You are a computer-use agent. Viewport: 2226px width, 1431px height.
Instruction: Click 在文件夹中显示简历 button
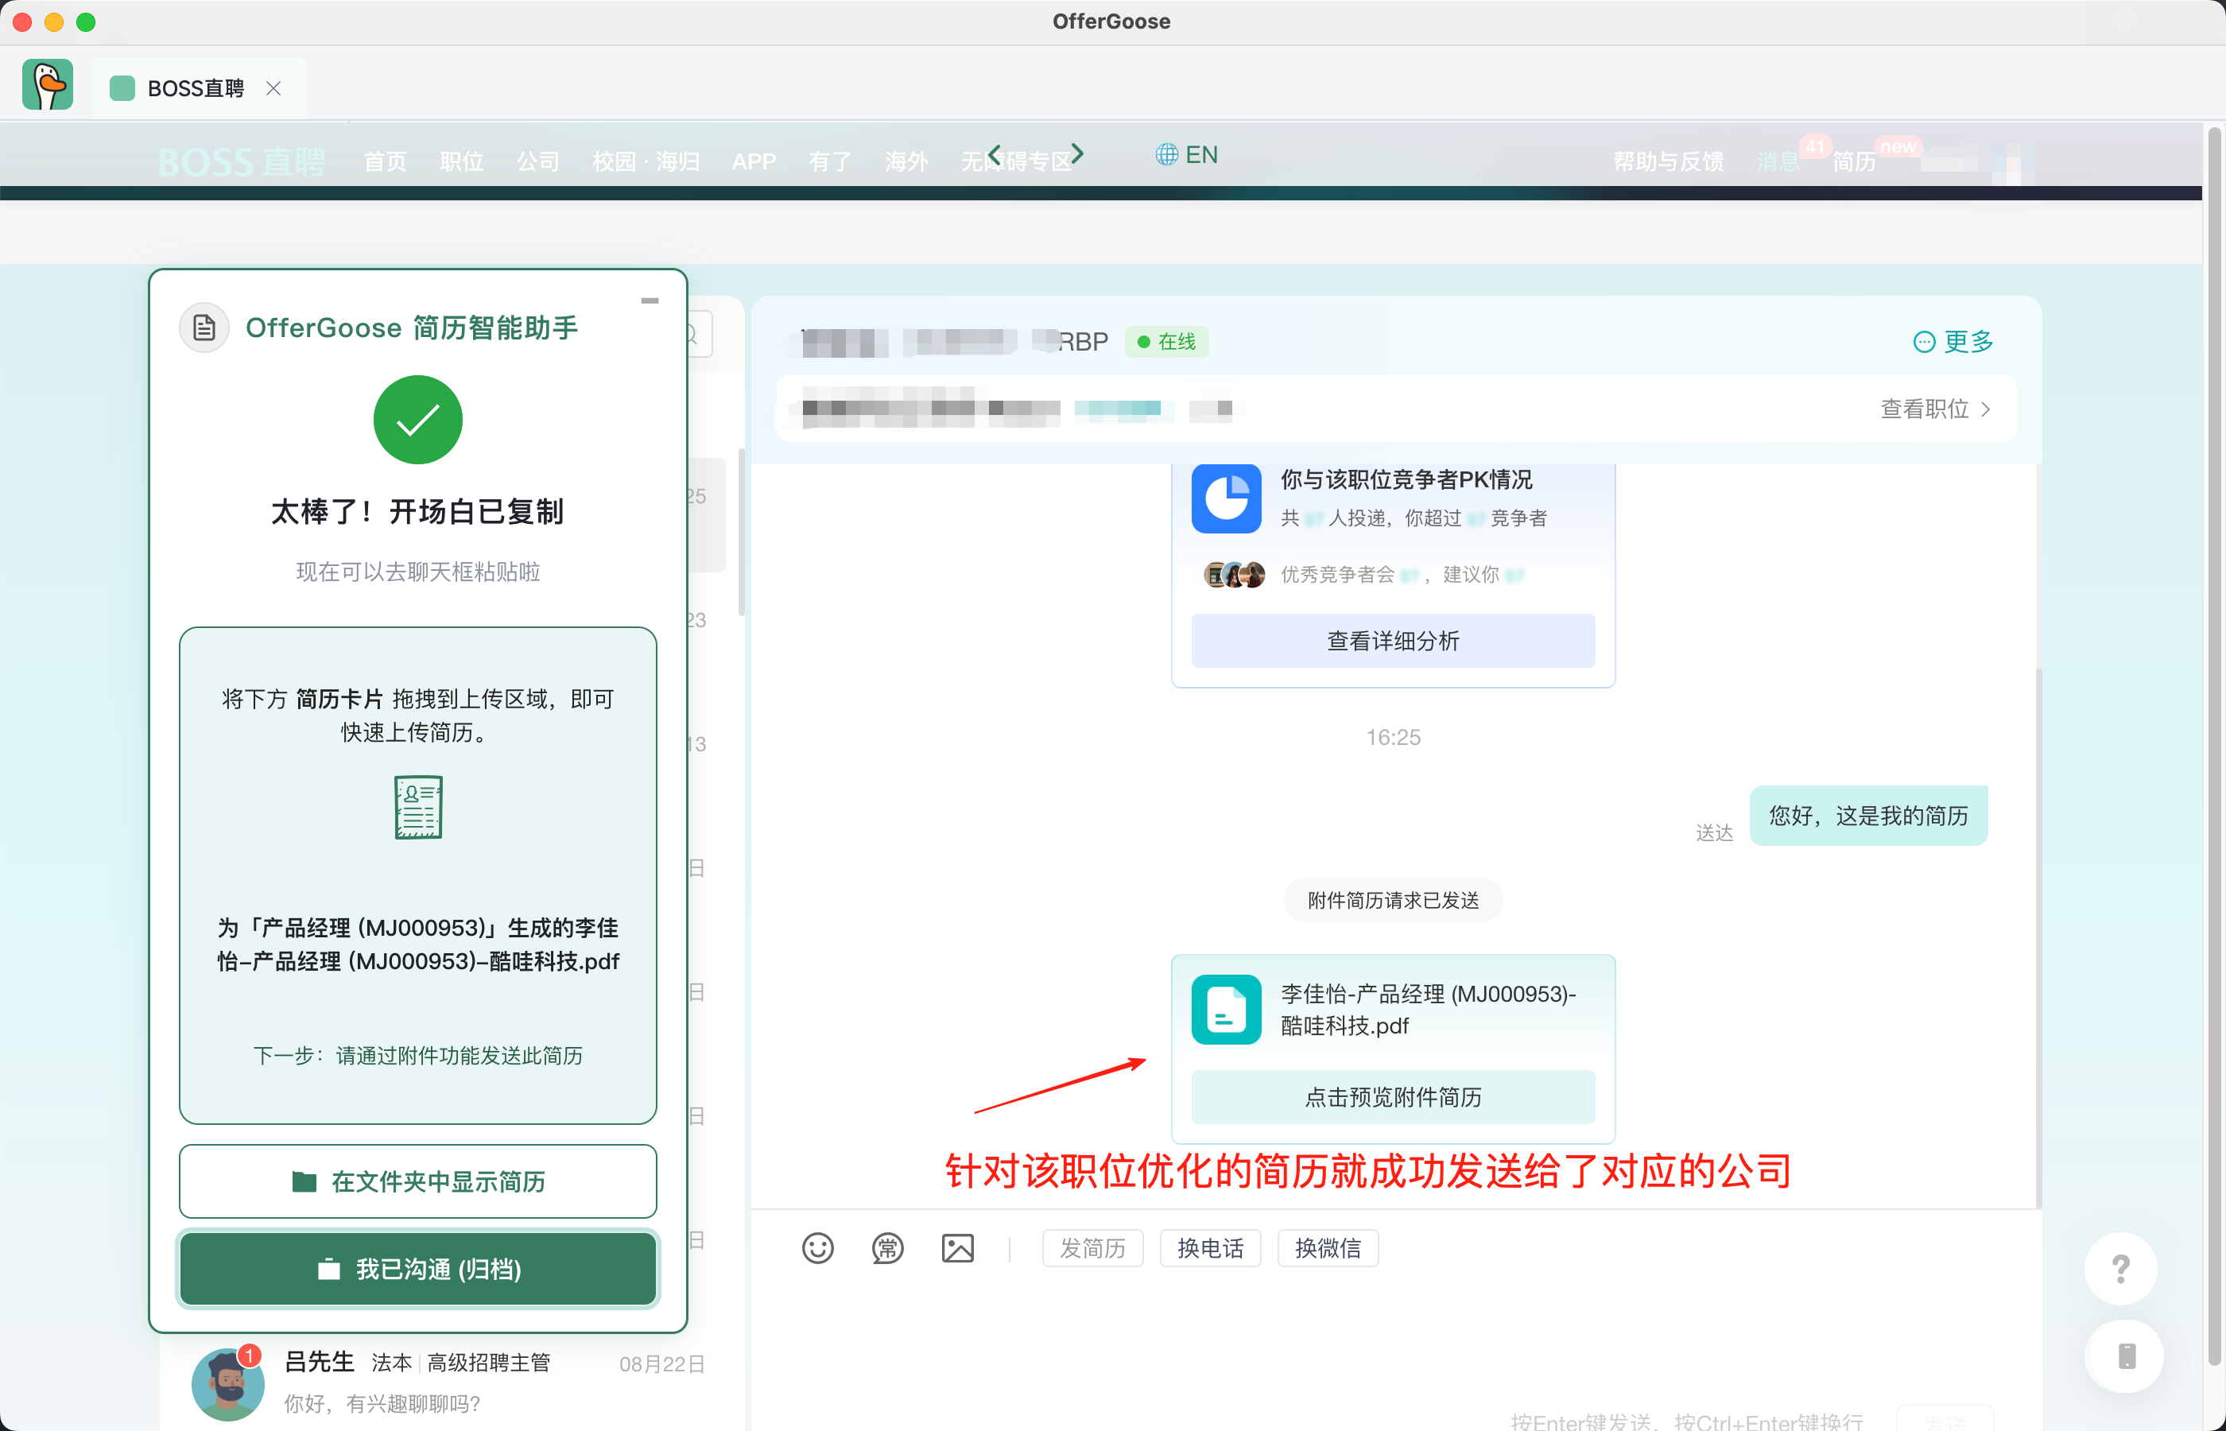pos(418,1181)
